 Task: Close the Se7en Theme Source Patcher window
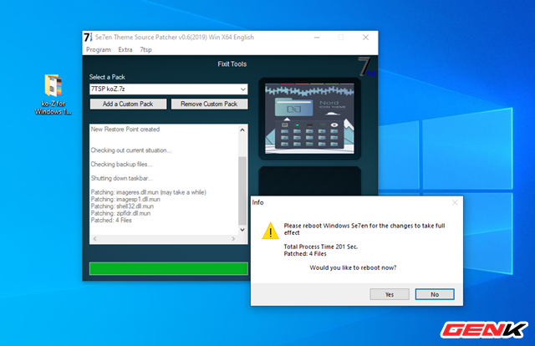366,38
